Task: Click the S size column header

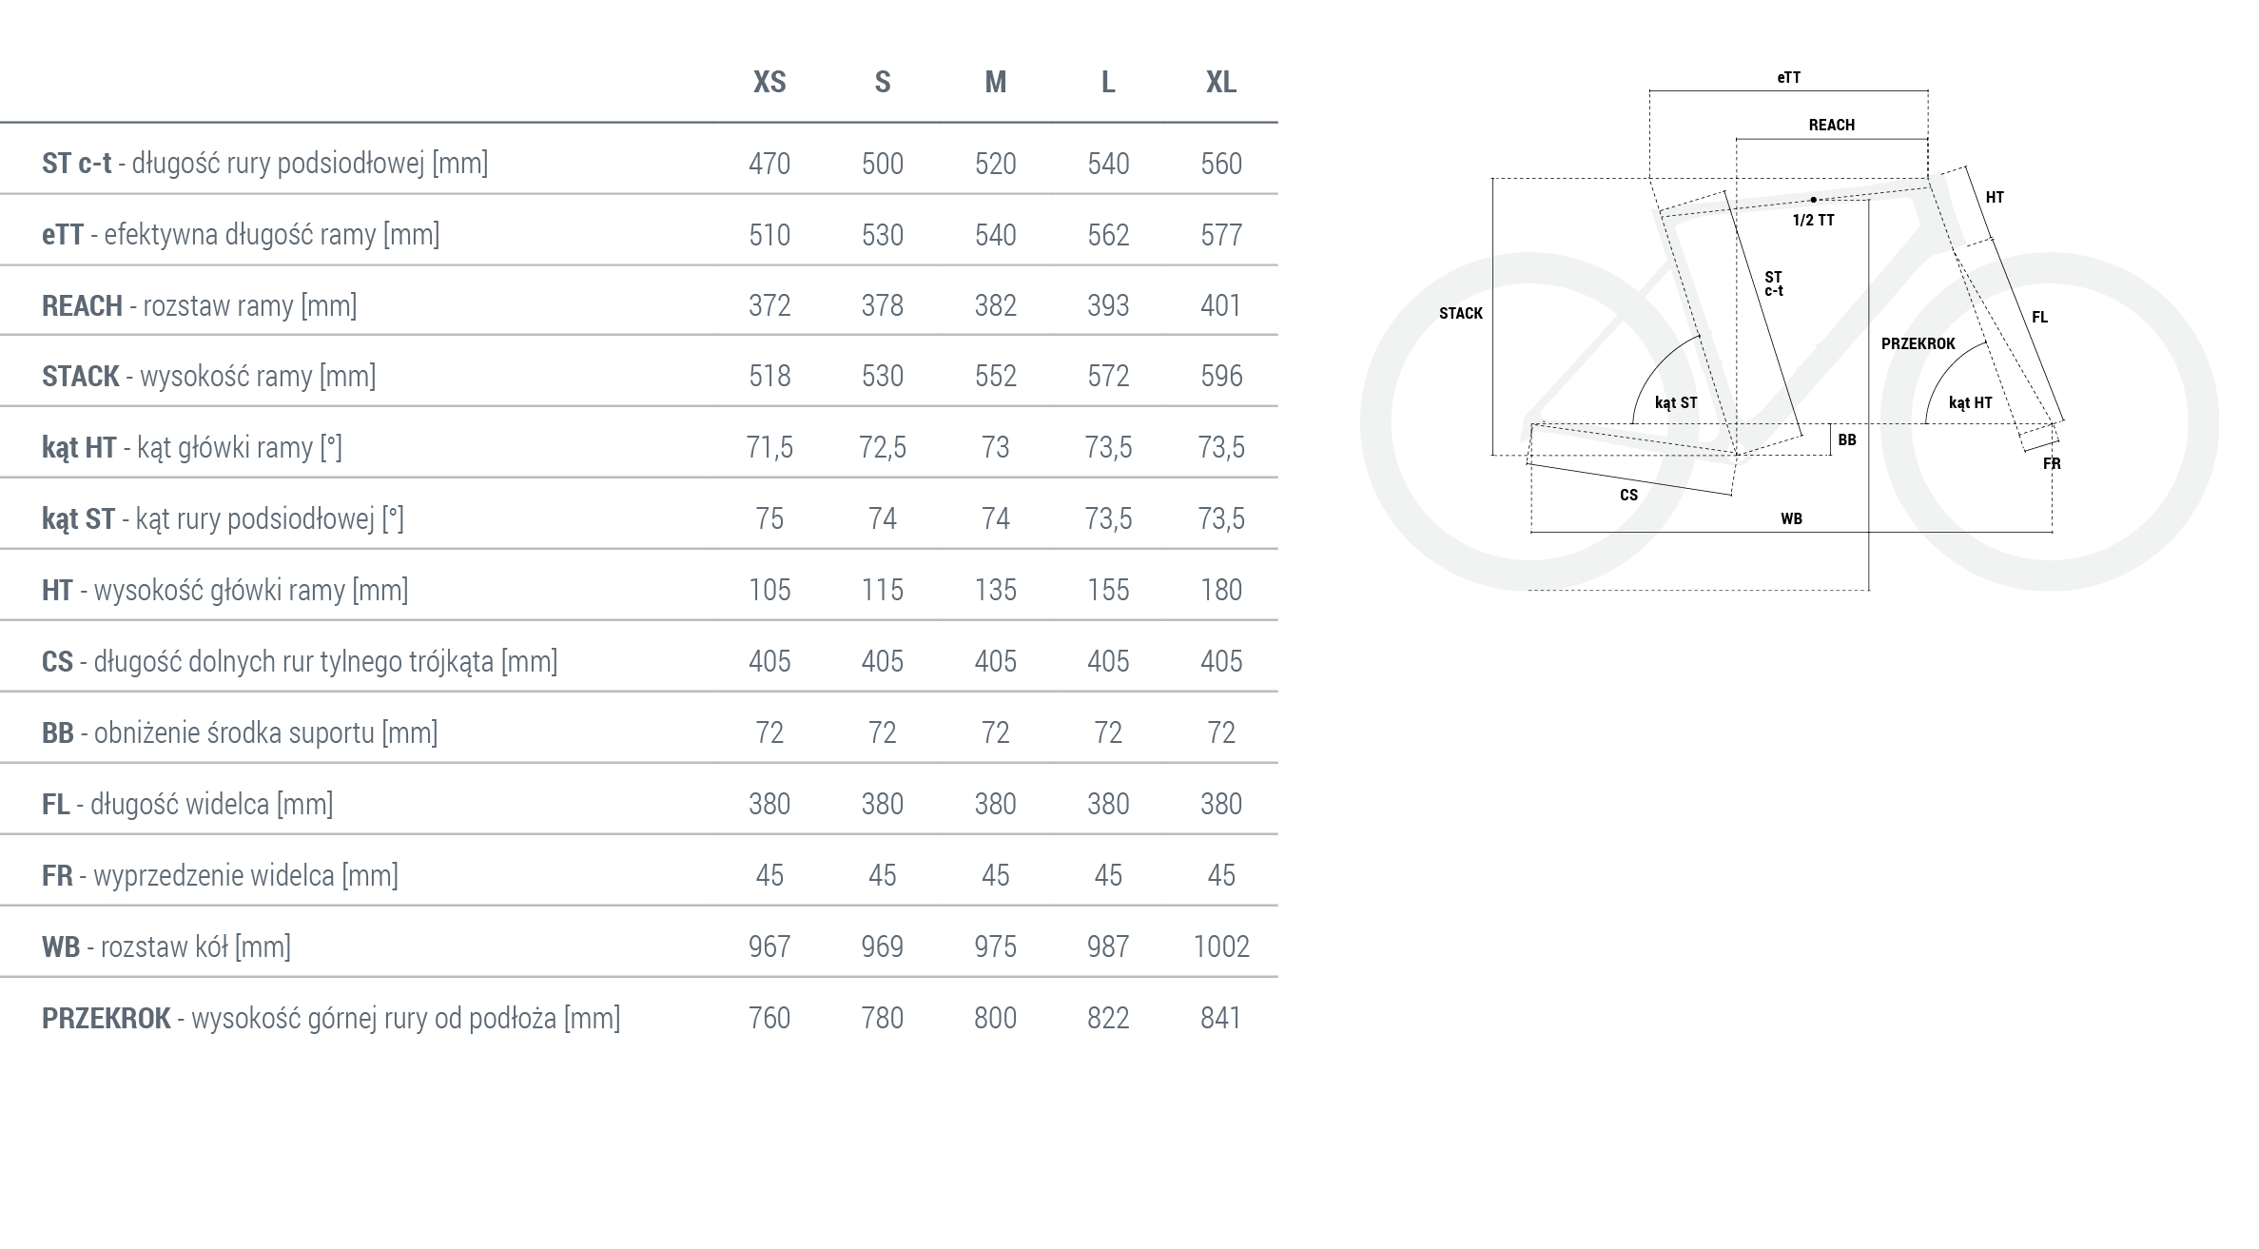Action: click(883, 83)
